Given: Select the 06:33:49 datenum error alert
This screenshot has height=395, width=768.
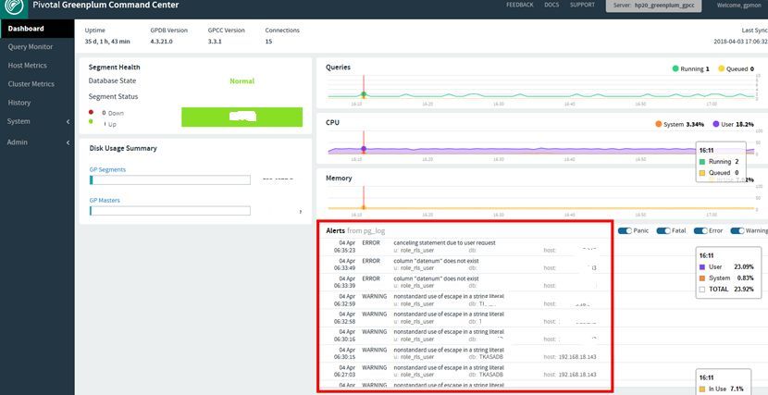Looking at the screenshot, I should pyautogui.click(x=465, y=265).
